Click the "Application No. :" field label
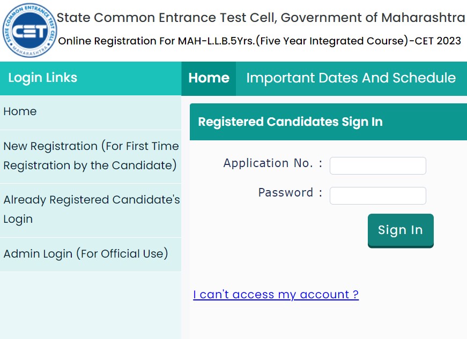Viewport: 467px width, 339px height. 272,163
